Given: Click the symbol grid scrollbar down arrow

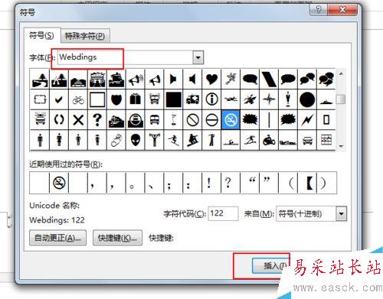Looking at the screenshot, I should click(x=341, y=146).
